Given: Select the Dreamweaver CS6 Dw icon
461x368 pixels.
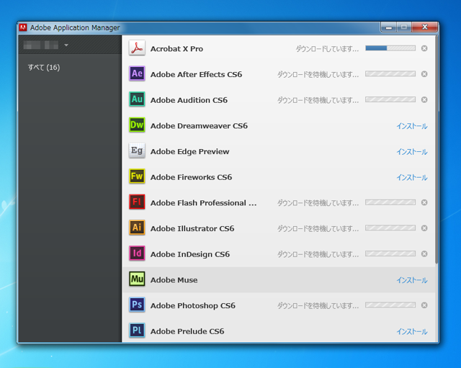Looking at the screenshot, I should point(137,125).
